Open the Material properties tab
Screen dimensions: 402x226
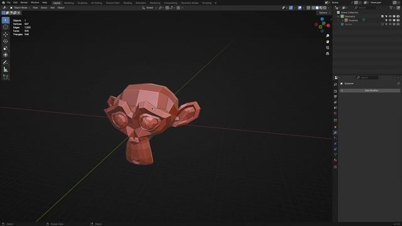coord(335,160)
